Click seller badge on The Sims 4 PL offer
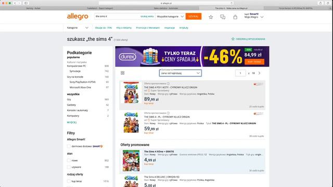 click(258, 114)
